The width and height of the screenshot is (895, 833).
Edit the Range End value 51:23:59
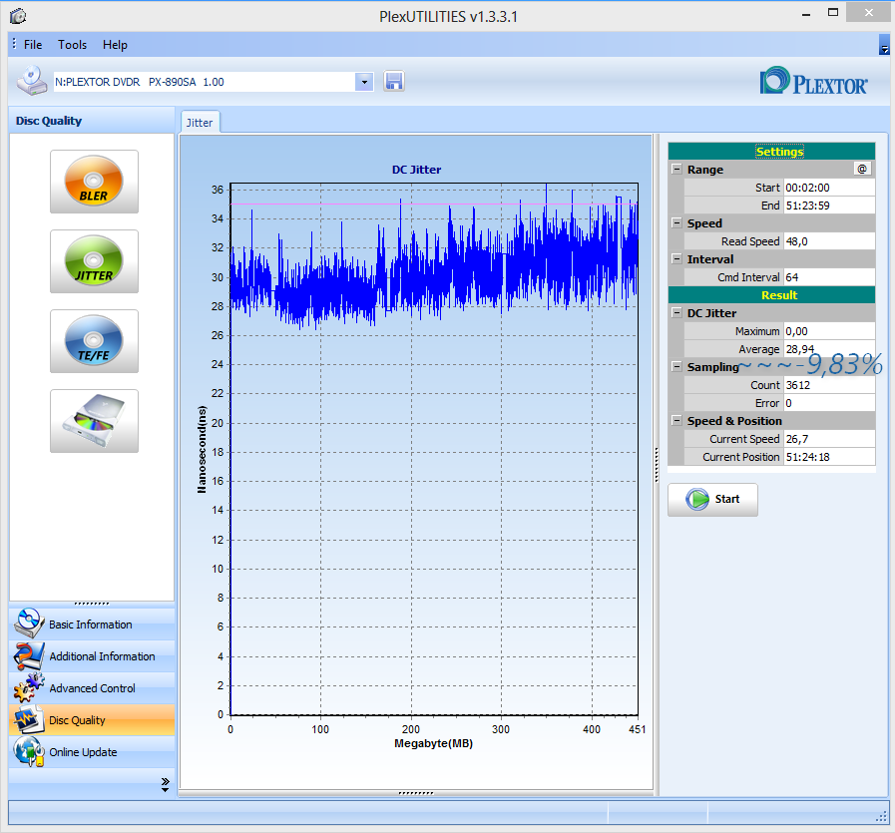829,206
